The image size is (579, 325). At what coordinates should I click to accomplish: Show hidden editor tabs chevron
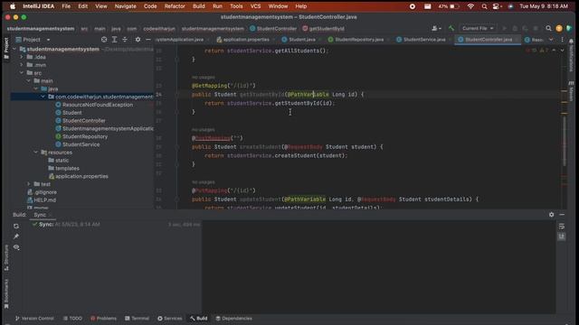tap(551, 40)
